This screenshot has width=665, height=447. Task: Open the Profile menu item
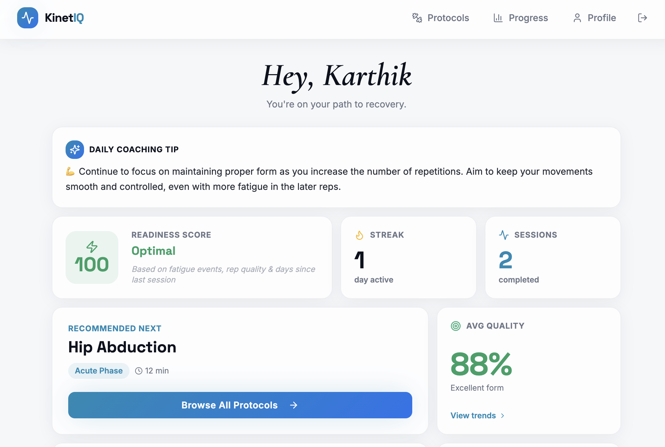pyautogui.click(x=601, y=18)
